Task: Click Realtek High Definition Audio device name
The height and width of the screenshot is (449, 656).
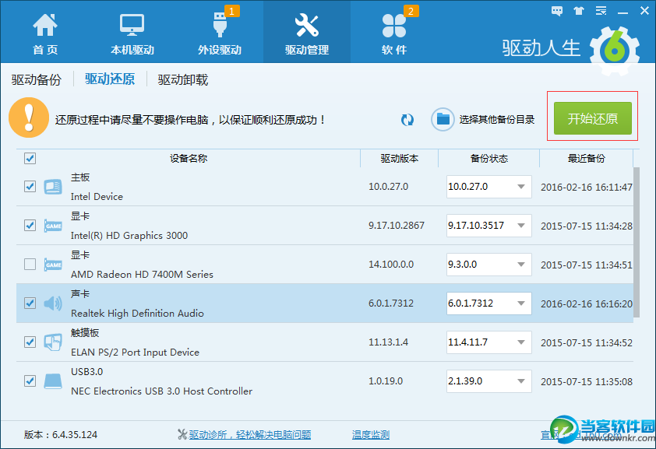Action: click(137, 314)
